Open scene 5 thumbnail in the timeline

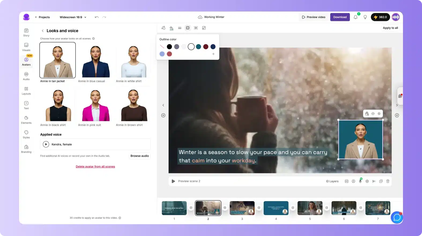(310, 208)
